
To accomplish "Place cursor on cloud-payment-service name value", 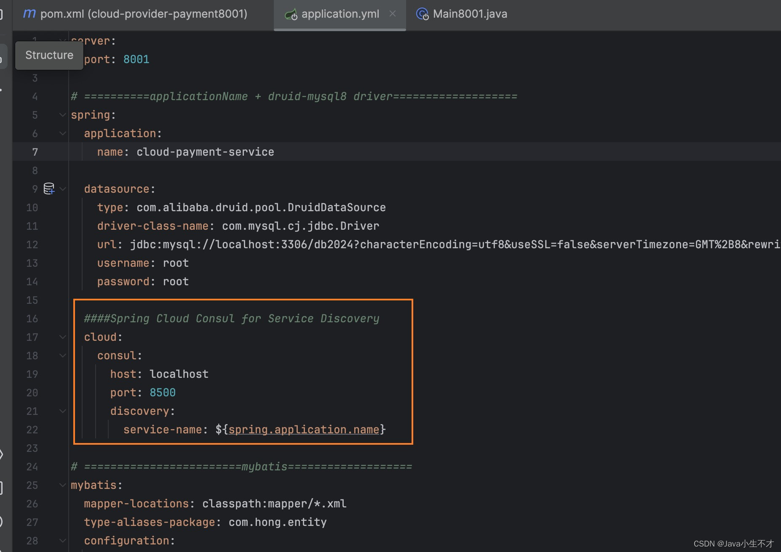I will point(205,152).
